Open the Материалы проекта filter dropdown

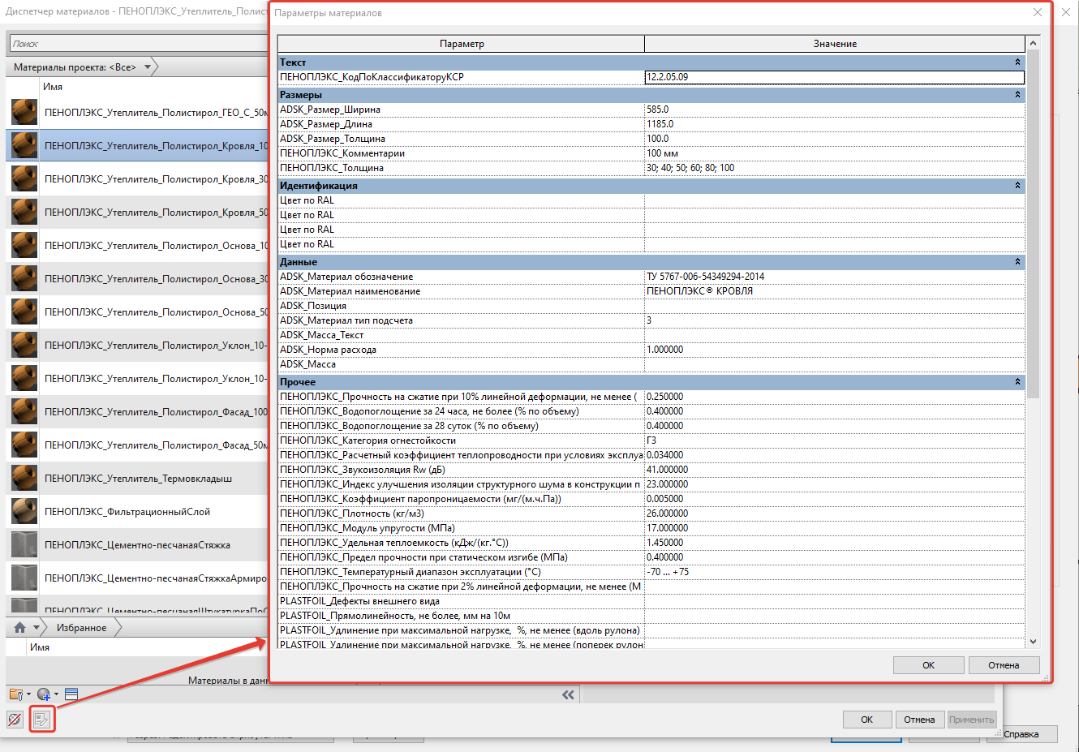(147, 67)
